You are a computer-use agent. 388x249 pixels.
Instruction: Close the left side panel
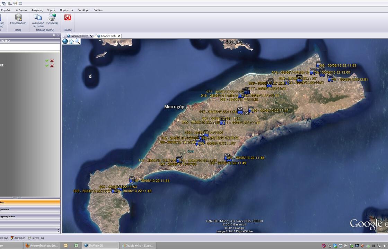point(58,36)
